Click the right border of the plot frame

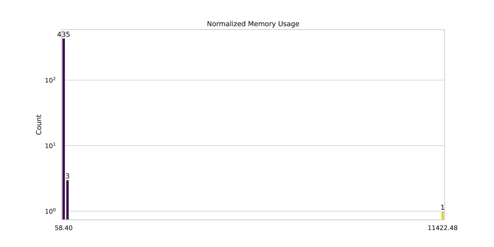click(444, 119)
